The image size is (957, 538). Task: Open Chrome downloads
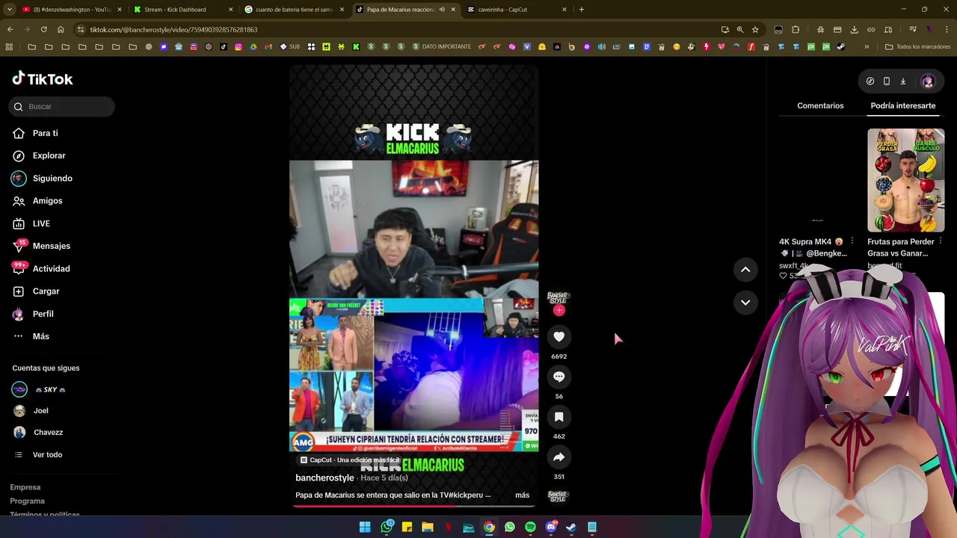[x=854, y=30]
